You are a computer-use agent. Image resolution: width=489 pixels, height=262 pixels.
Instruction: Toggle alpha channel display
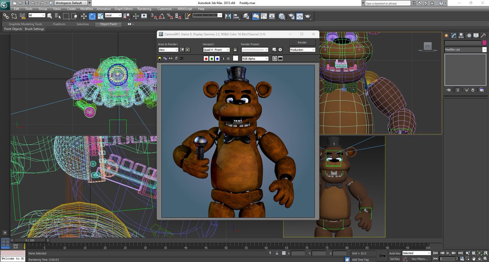tap(223, 59)
